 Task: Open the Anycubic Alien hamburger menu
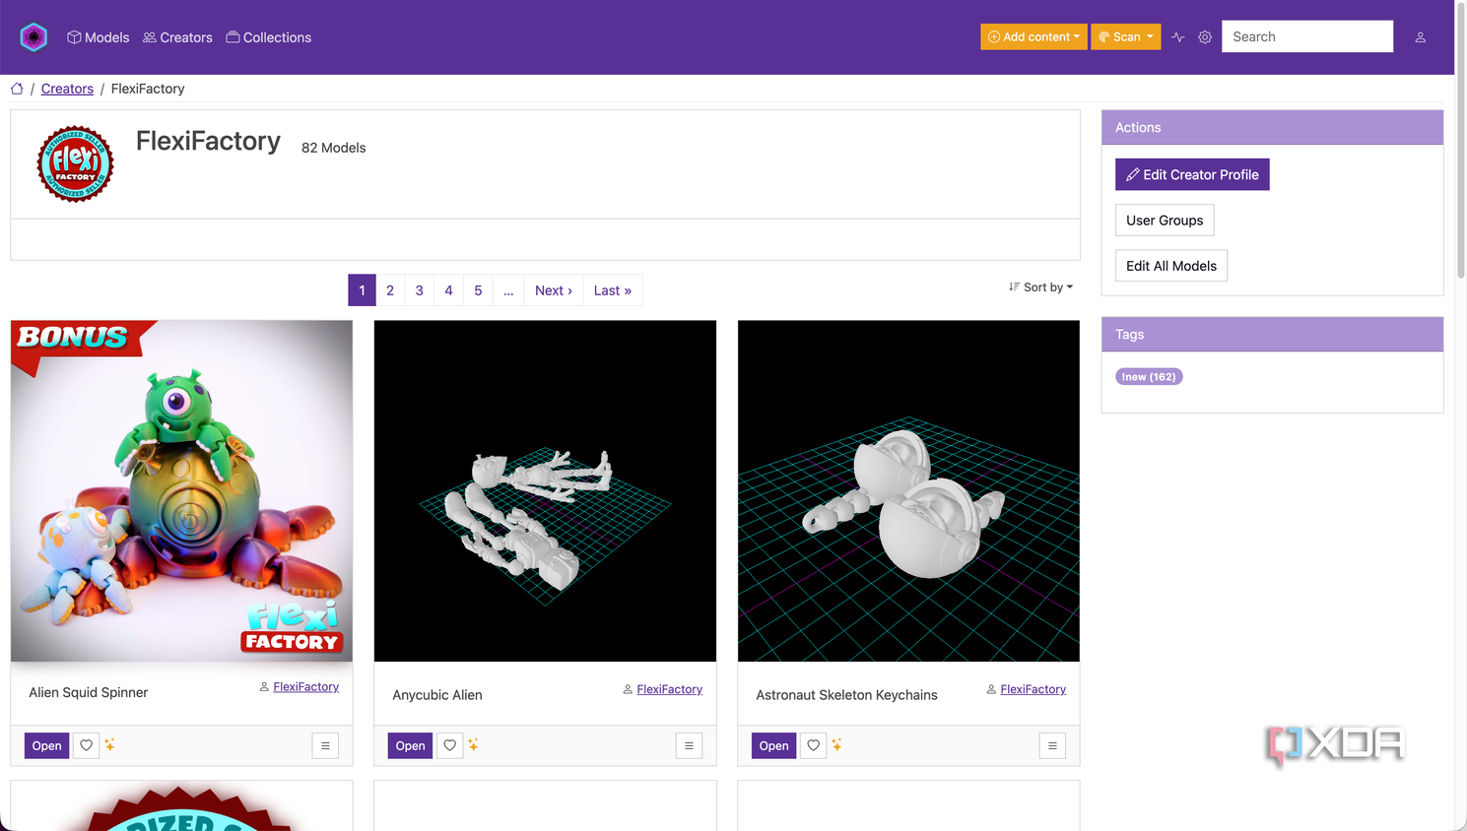(x=689, y=745)
